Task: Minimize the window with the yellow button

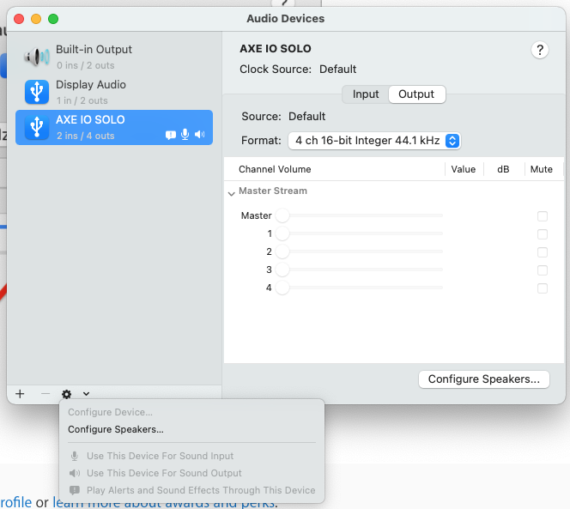Action: pos(36,19)
